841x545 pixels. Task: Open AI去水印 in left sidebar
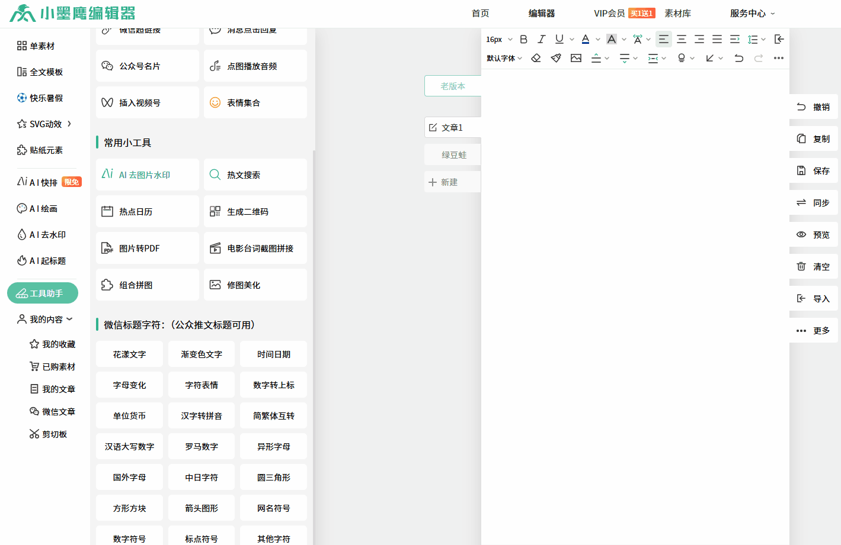[x=41, y=234]
